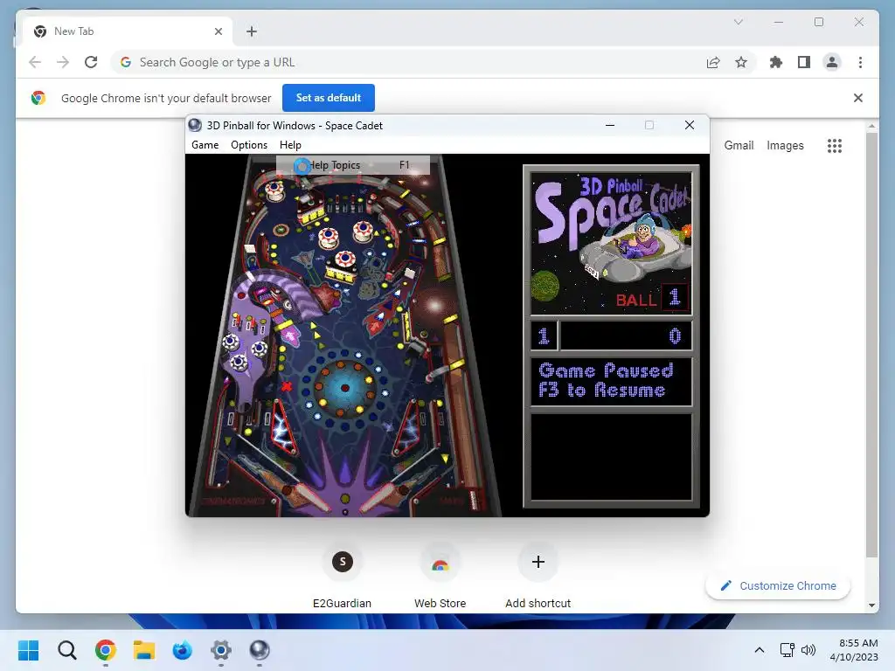Screen dimensions: 895x671
Task: Close the New Tab browser tab
Action: (218, 31)
